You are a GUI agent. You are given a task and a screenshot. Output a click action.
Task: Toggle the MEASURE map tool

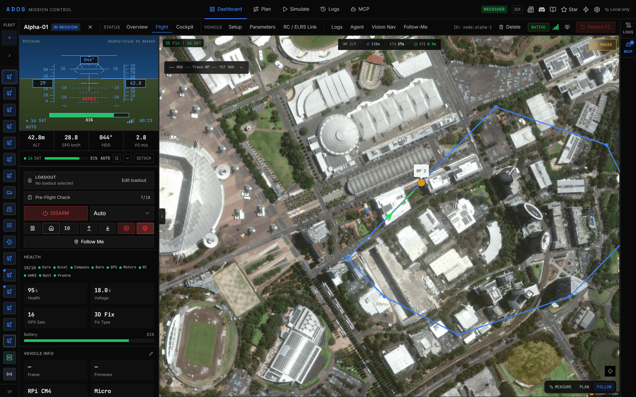pyautogui.click(x=560, y=387)
